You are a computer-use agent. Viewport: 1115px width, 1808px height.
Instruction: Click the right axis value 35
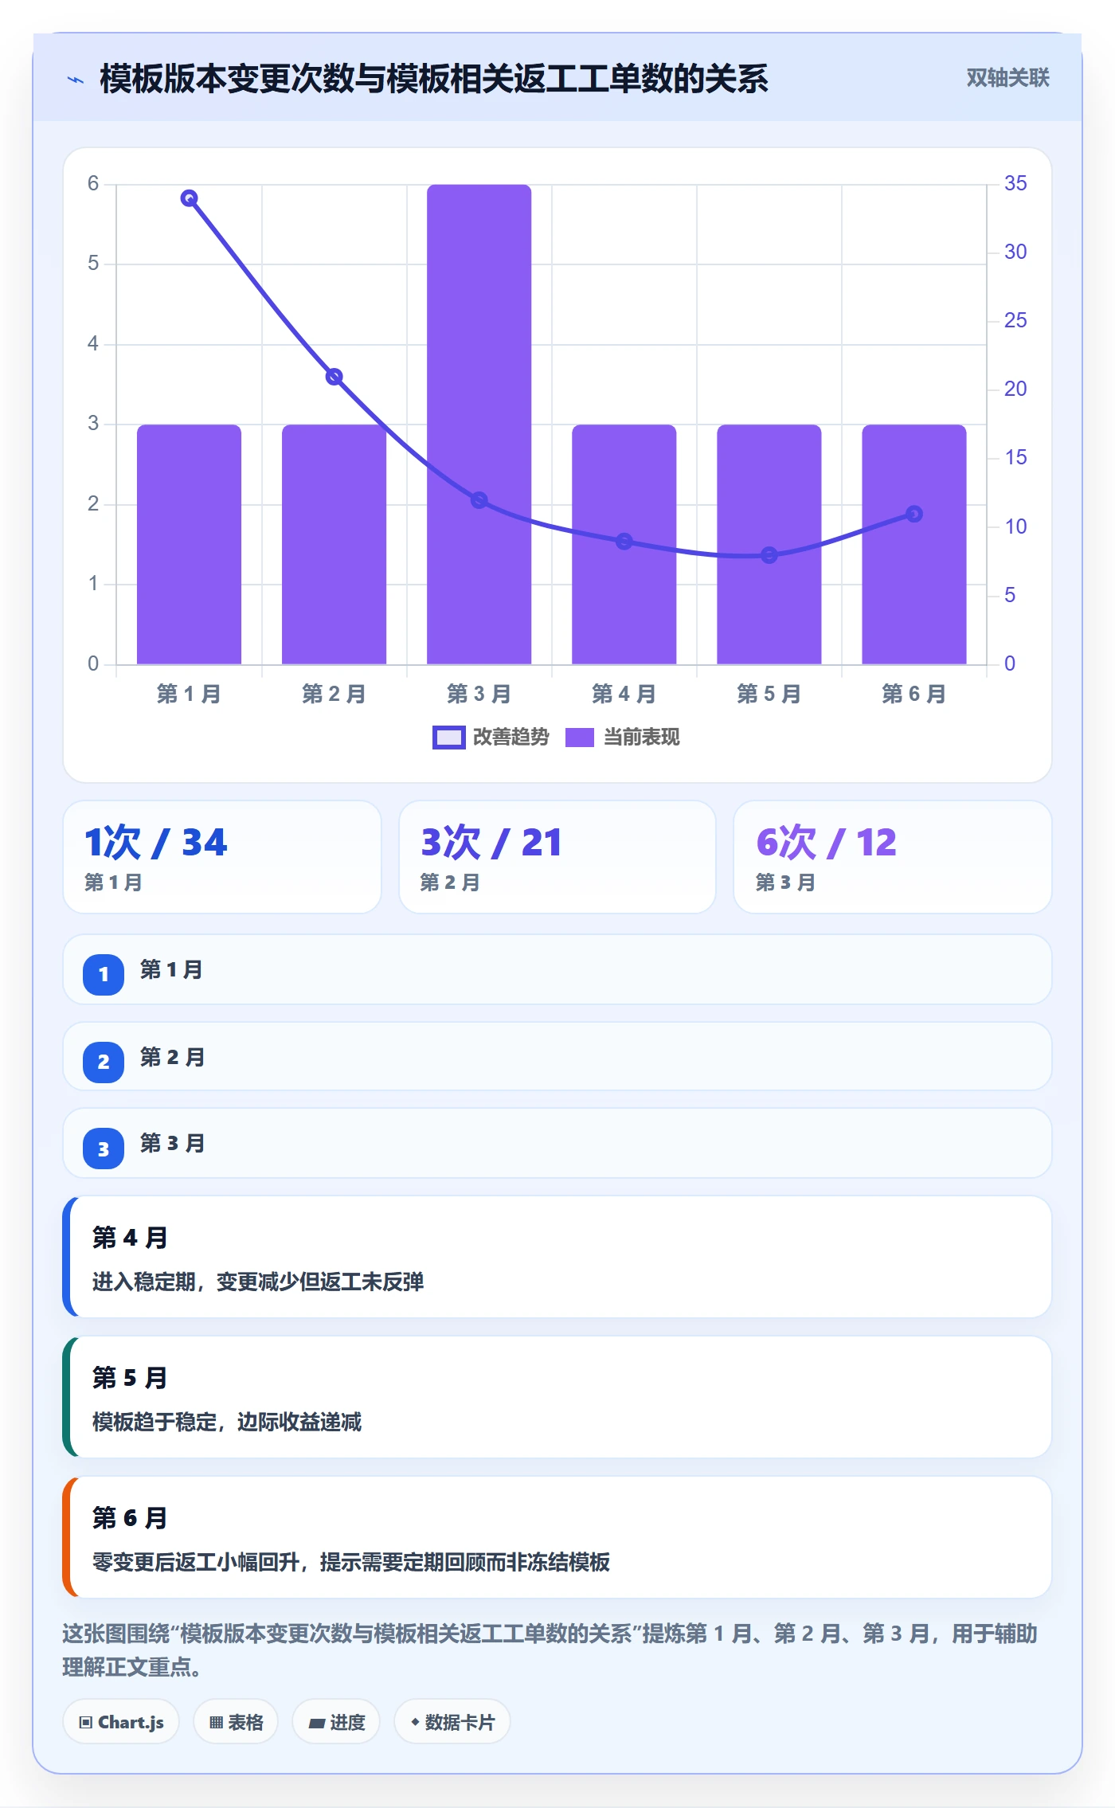click(1015, 184)
